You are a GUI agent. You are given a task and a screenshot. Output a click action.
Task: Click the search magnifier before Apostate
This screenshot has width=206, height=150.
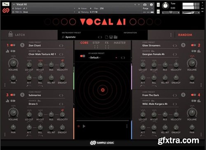[x=63, y=37]
